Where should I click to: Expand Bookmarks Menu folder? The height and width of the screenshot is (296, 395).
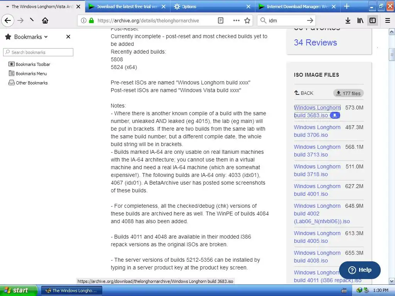(x=28, y=74)
